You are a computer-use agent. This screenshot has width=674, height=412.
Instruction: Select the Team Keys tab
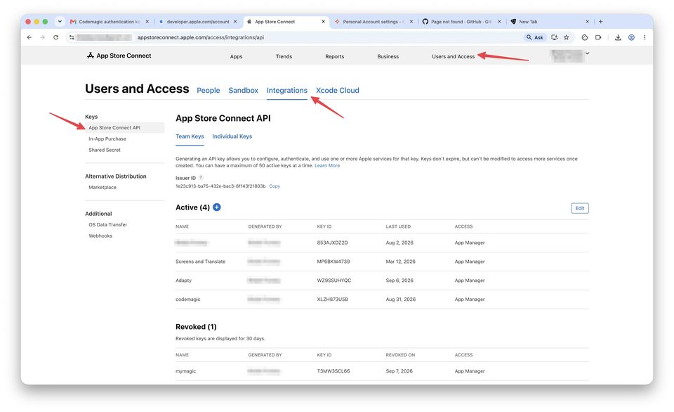tap(190, 136)
